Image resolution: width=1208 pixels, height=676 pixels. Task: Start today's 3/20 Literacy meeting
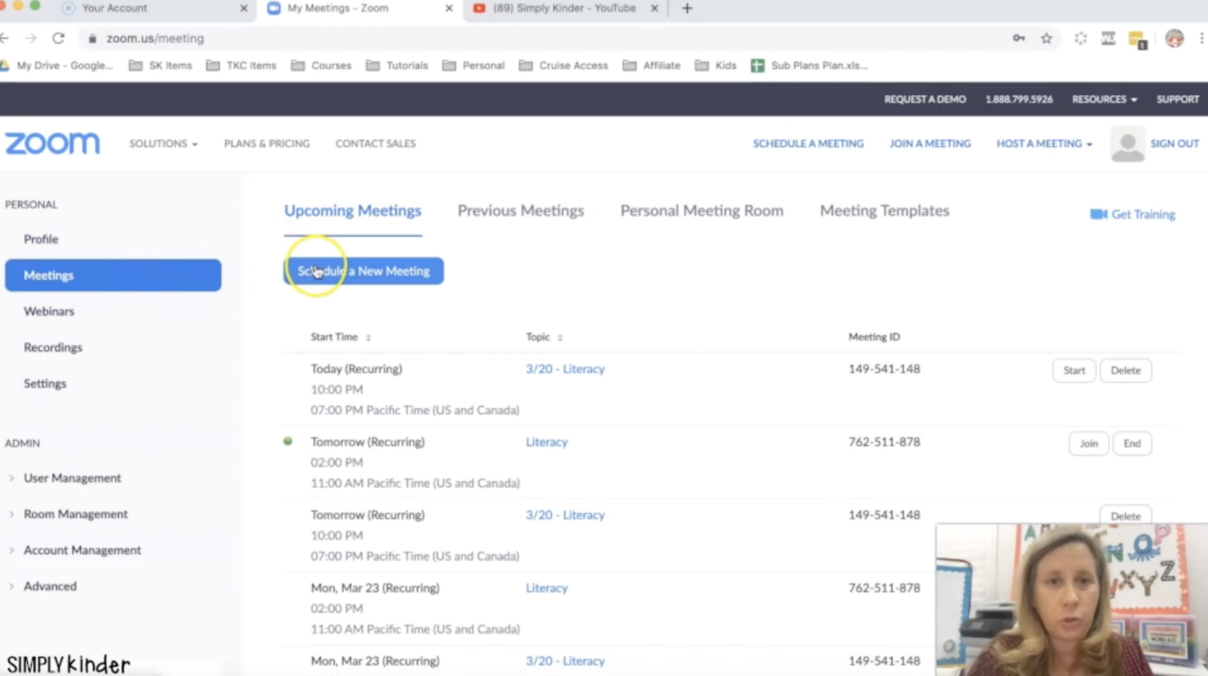coord(1074,370)
